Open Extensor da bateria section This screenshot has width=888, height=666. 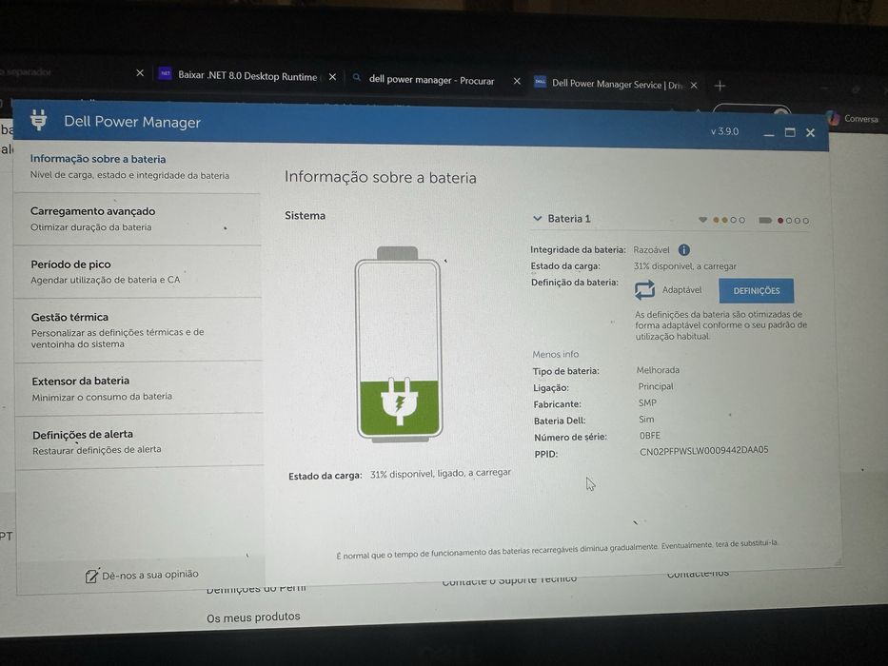tap(139, 388)
